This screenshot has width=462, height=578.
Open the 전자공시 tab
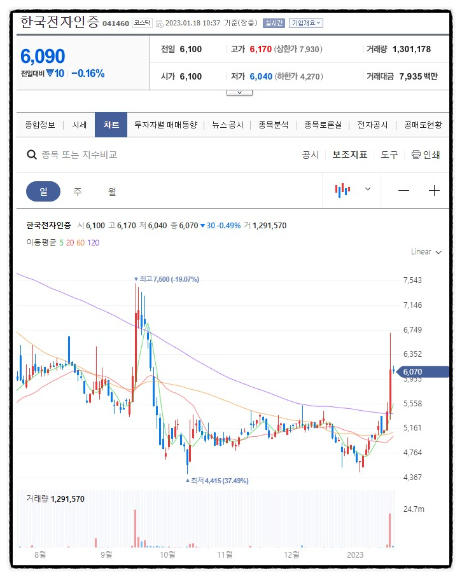click(372, 125)
